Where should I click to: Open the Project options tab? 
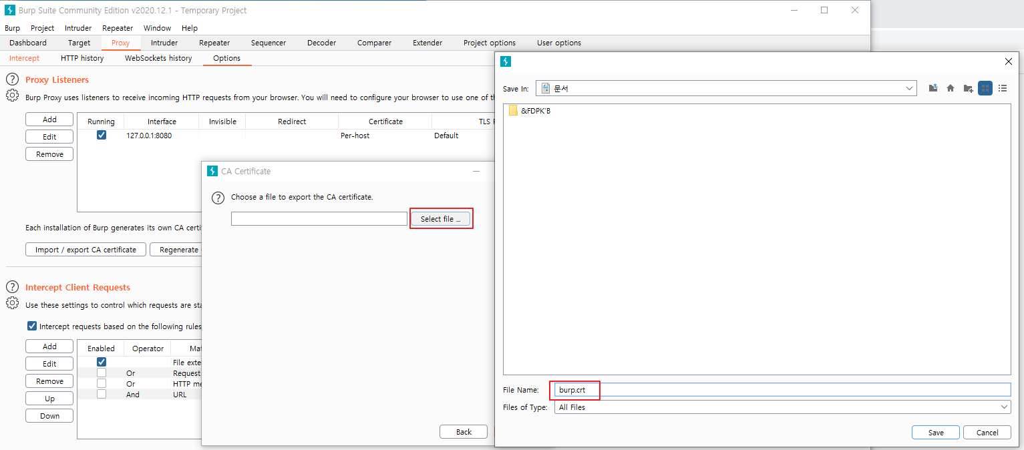[490, 43]
